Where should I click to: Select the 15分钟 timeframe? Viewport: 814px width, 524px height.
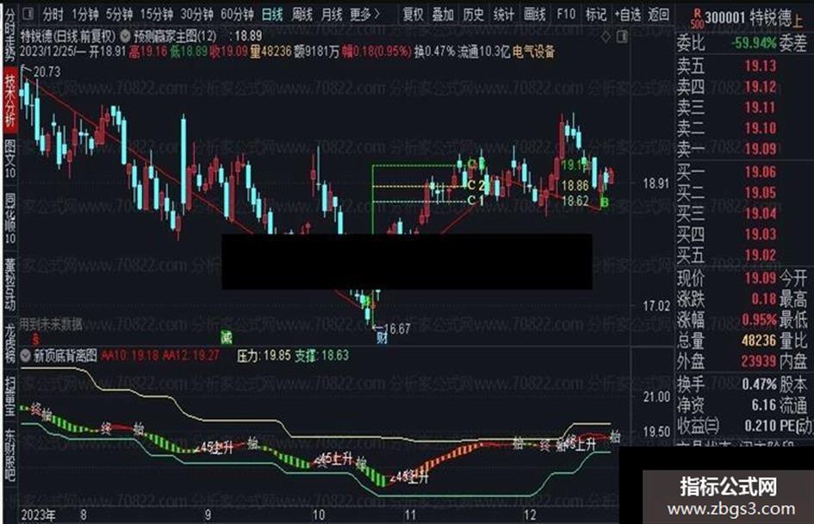click(x=156, y=14)
